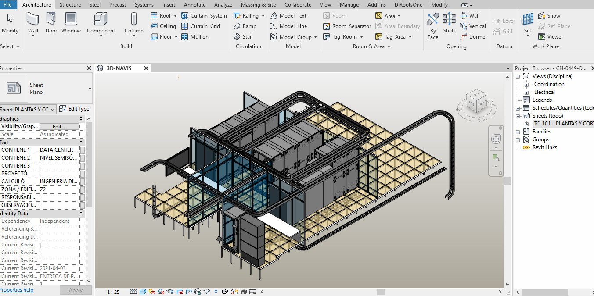Switch to the Massing & Site ribbon tab

click(x=258, y=5)
